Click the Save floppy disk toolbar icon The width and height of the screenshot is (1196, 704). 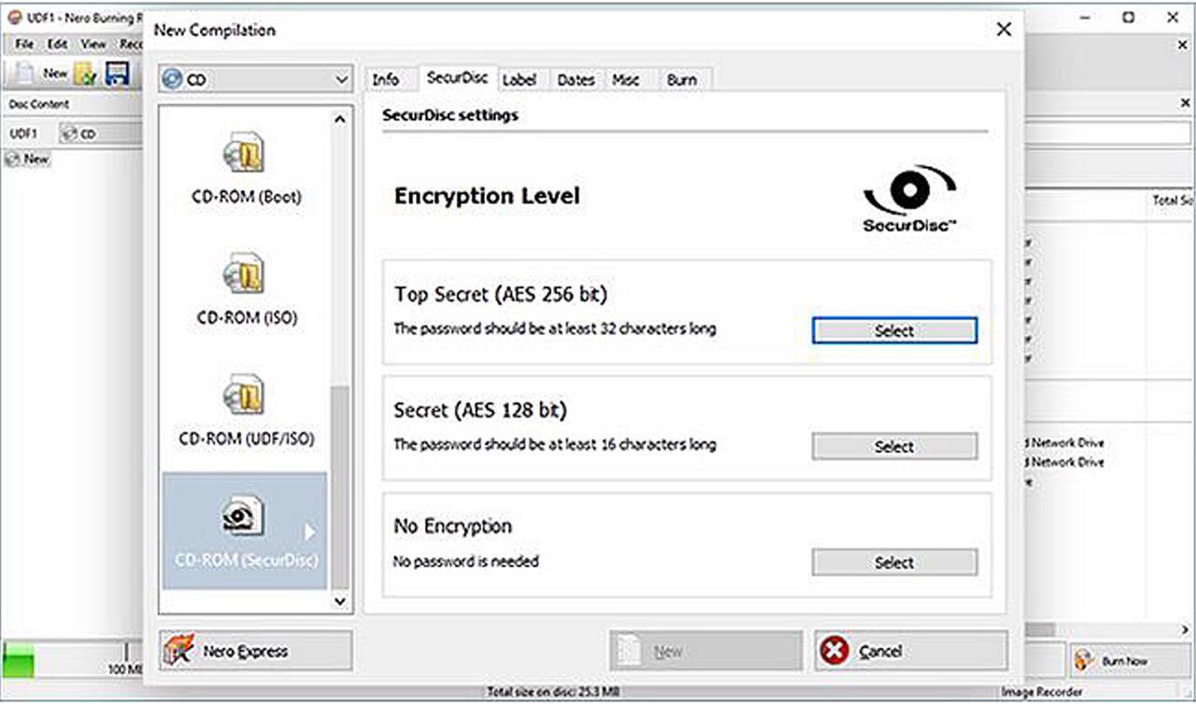pos(117,74)
